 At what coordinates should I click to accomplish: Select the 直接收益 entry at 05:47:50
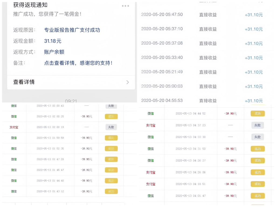[208, 15]
